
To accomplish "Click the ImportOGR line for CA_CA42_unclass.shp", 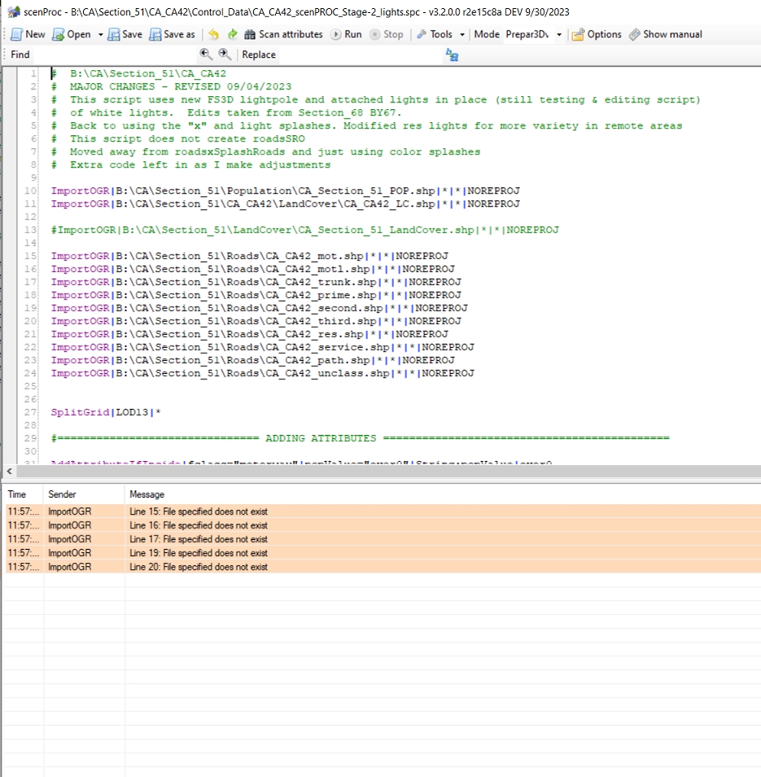I will (x=262, y=373).
